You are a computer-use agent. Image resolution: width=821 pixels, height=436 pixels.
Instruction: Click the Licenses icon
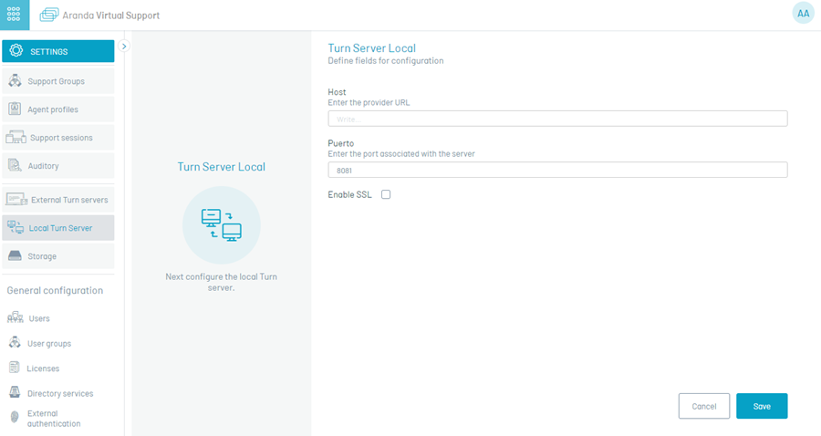click(x=14, y=368)
